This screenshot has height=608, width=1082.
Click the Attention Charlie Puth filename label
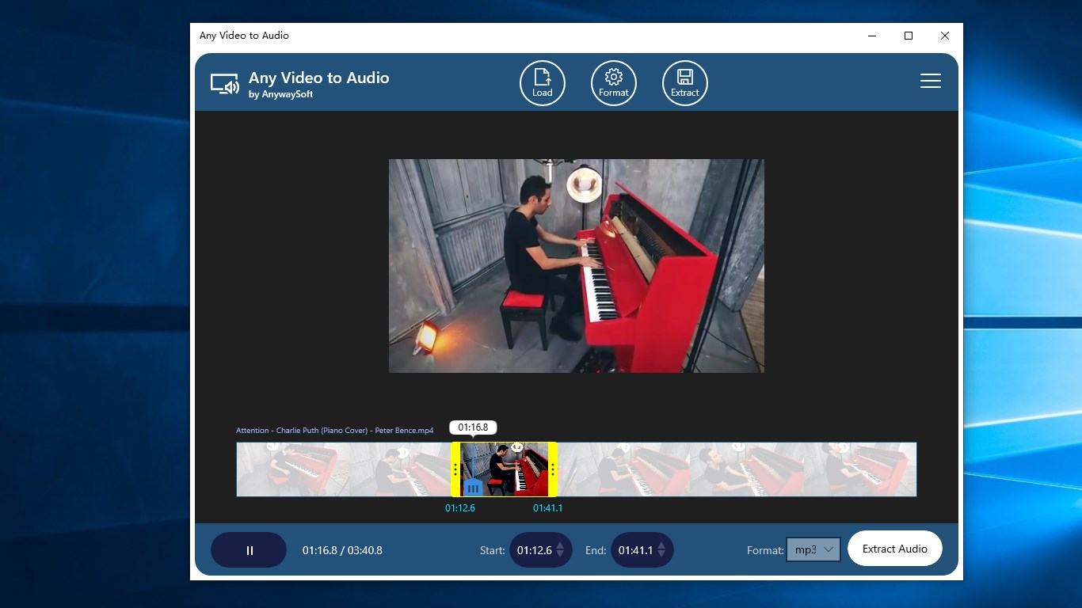click(333, 430)
